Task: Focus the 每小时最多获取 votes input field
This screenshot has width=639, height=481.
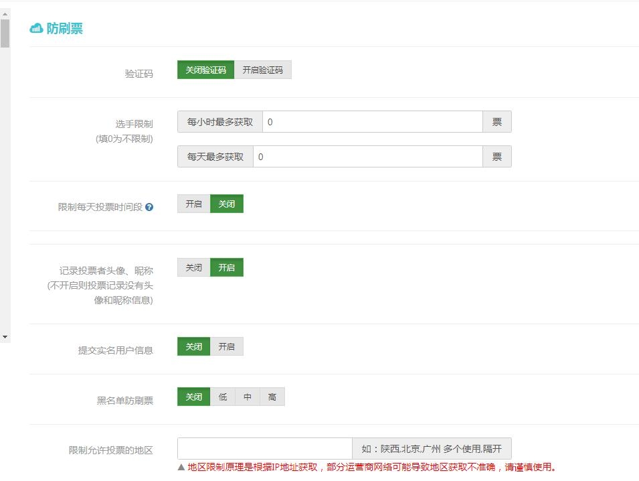Action: 372,122
